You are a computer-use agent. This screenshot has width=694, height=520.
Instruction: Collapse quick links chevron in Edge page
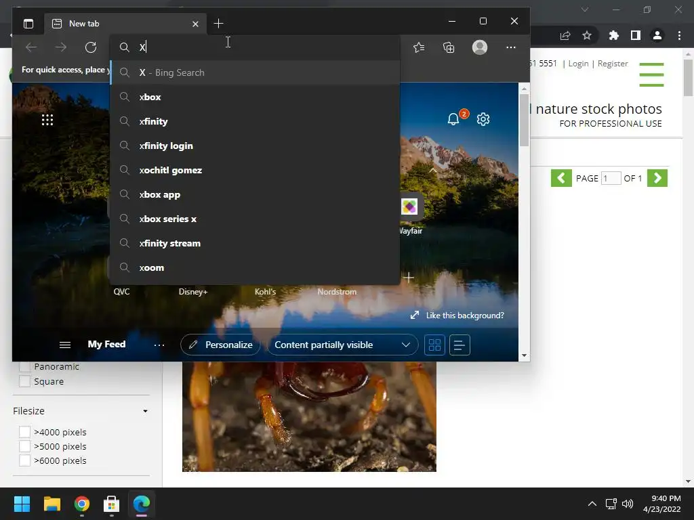coord(433,170)
